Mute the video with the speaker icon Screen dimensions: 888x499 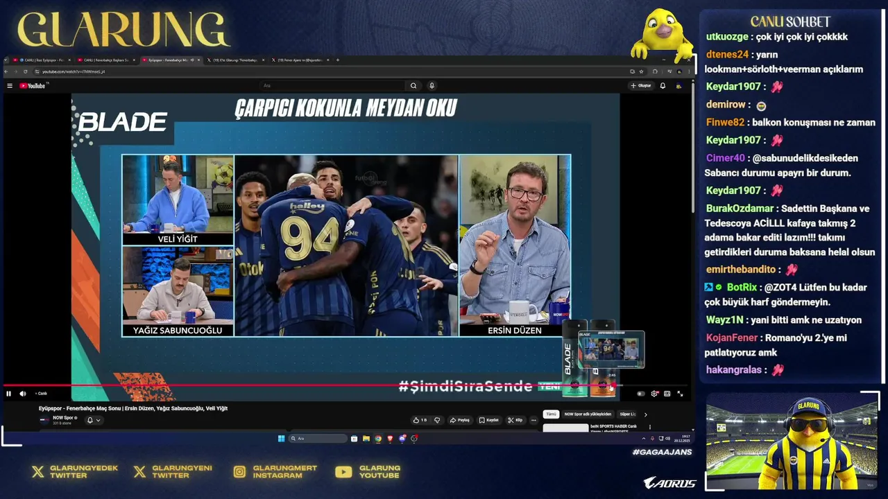[x=22, y=394]
